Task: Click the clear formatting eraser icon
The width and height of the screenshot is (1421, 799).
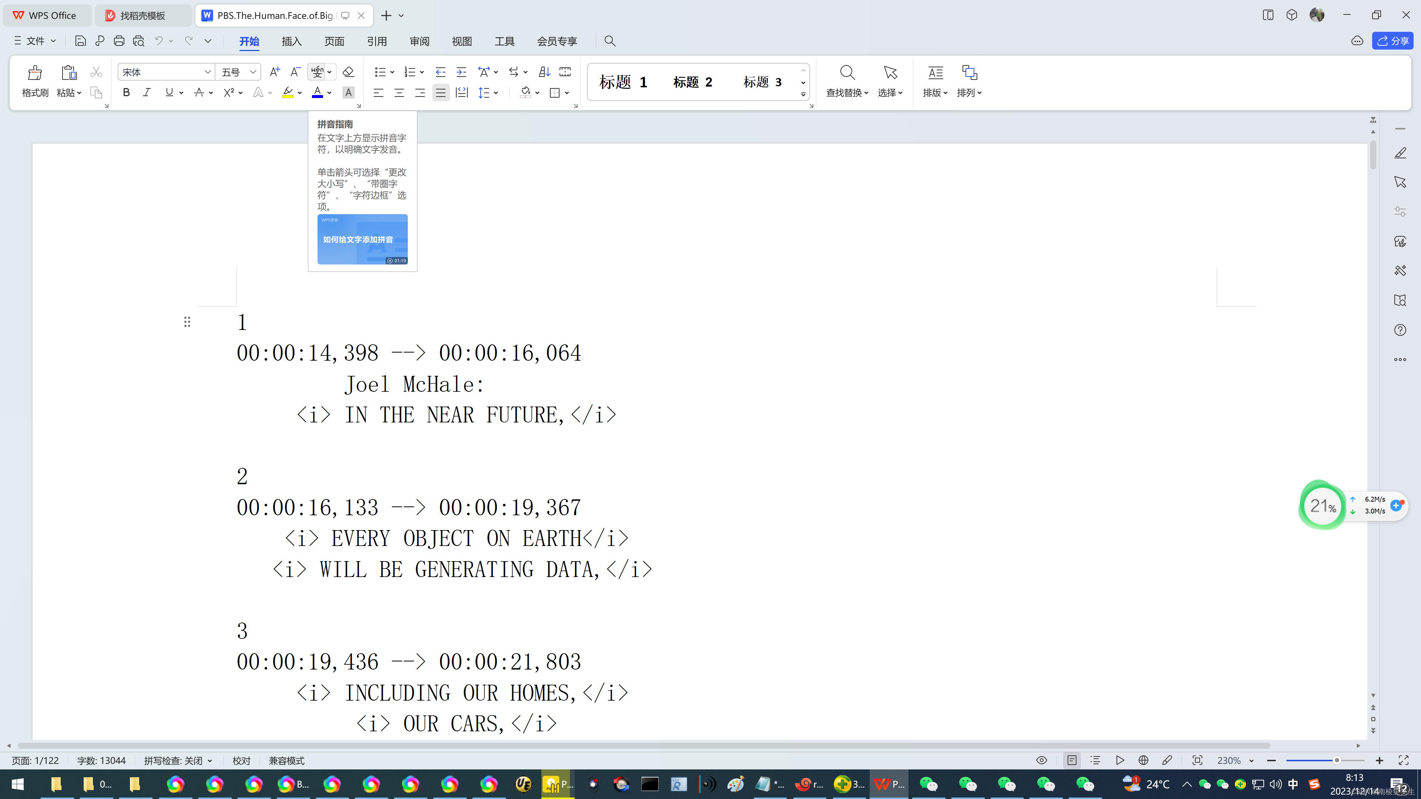Action: pyautogui.click(x=348, y=72)
